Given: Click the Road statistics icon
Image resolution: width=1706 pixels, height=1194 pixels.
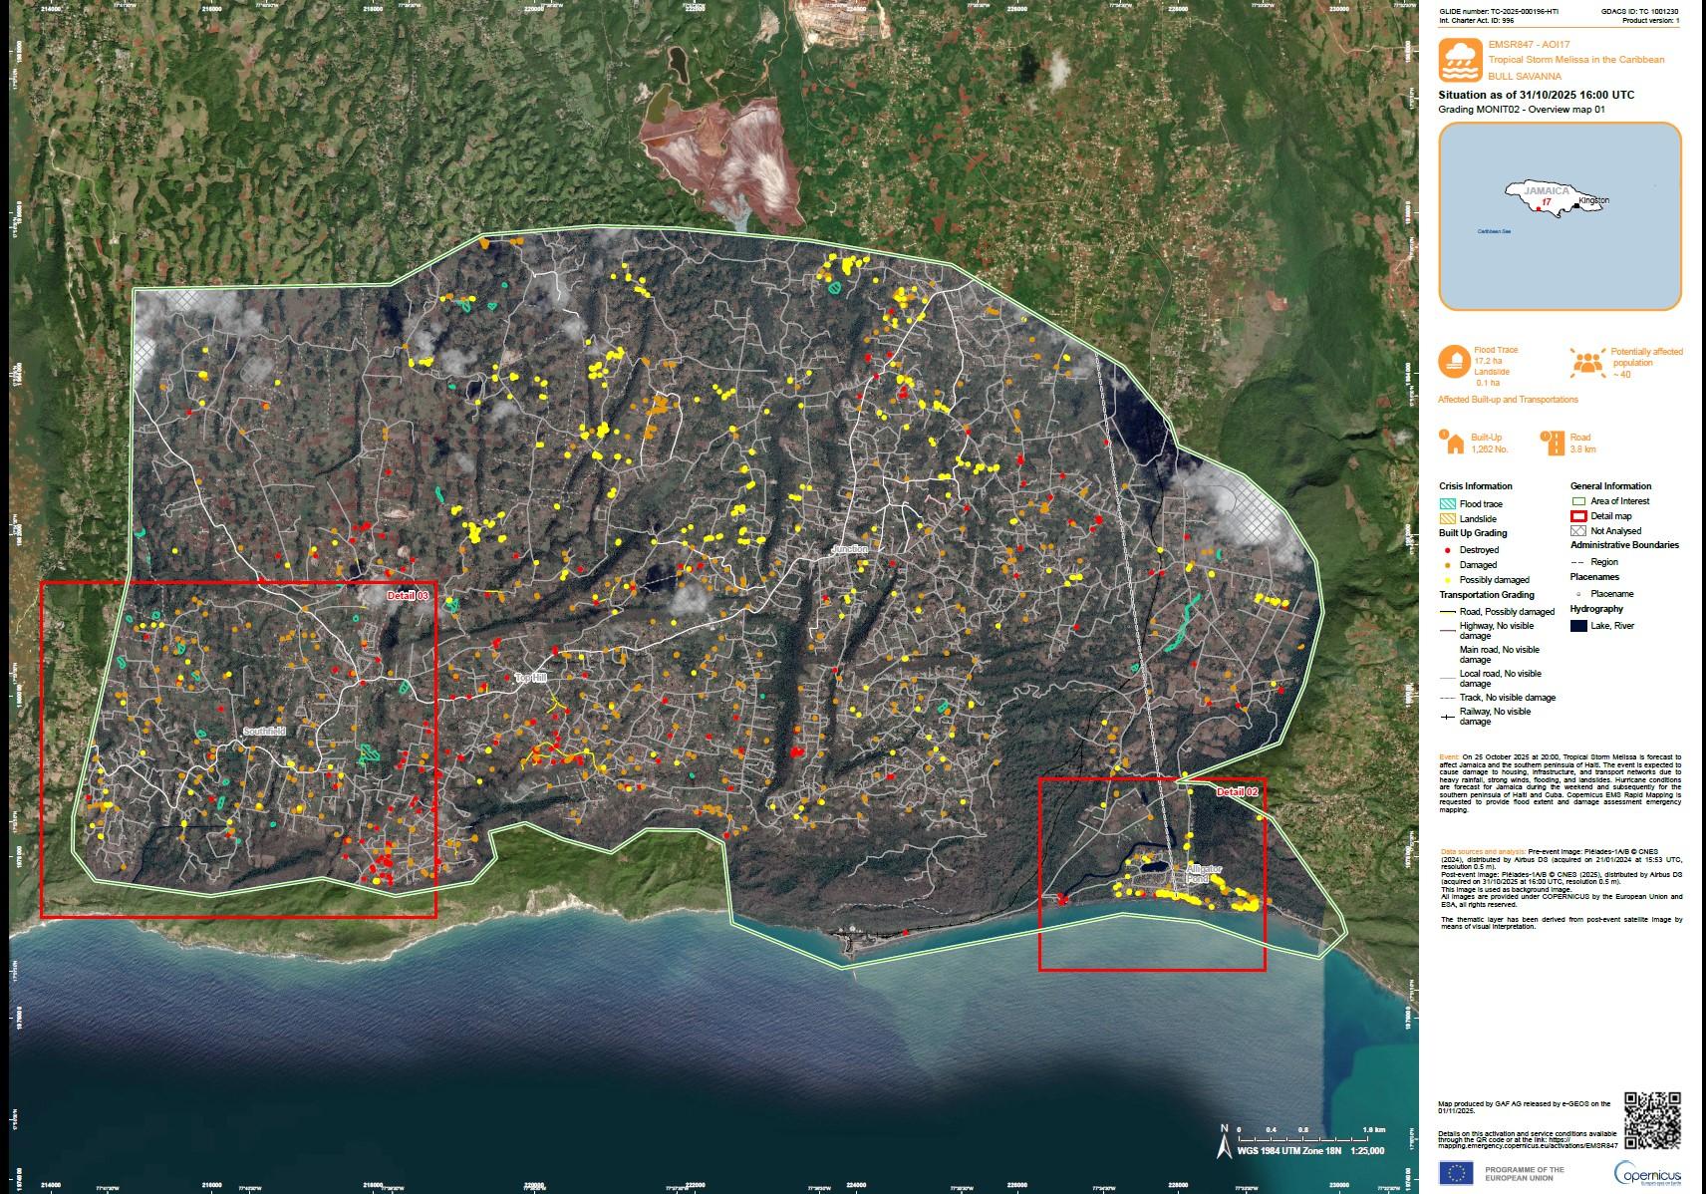Looking at the screenshot, I should 1552,444.
